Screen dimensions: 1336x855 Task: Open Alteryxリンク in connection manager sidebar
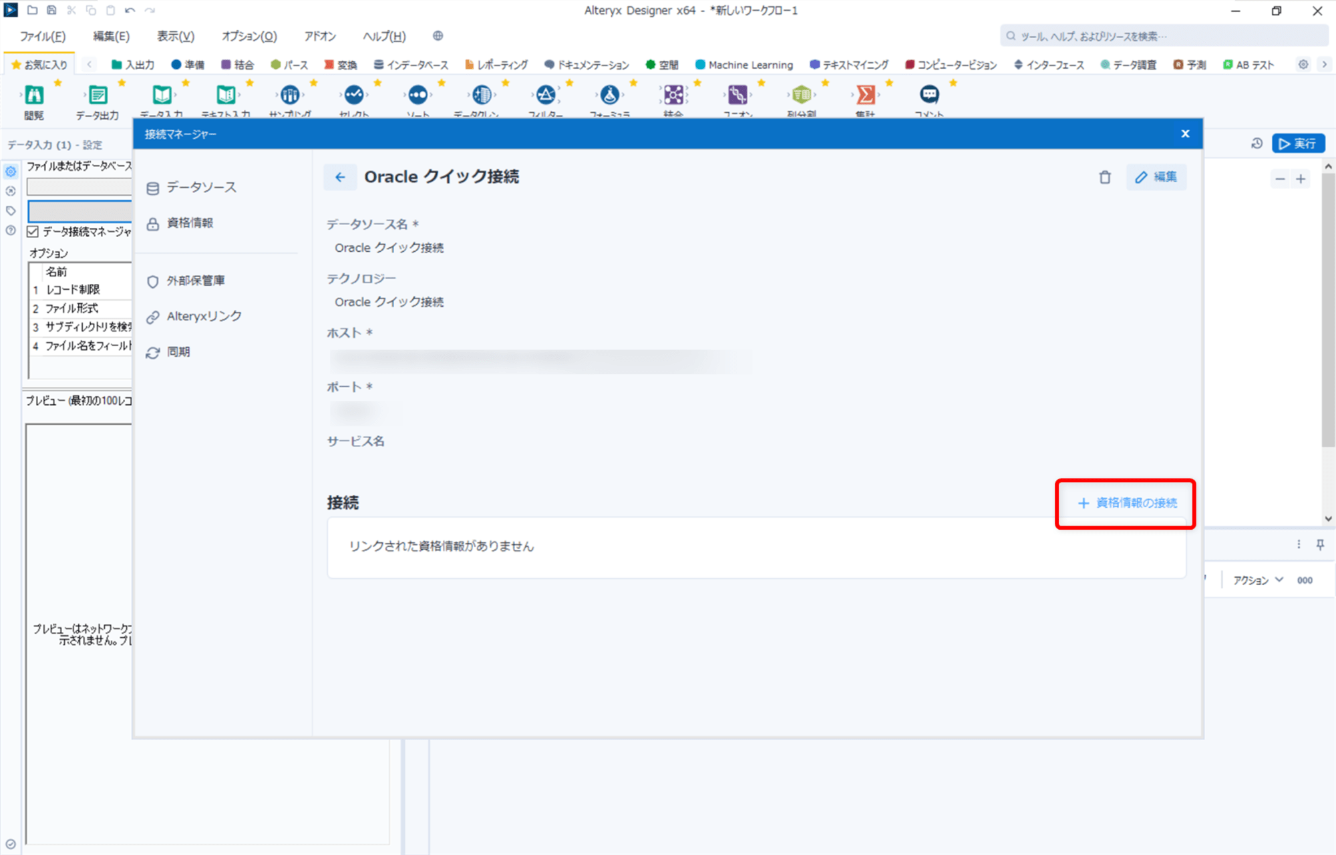(194, 316)
